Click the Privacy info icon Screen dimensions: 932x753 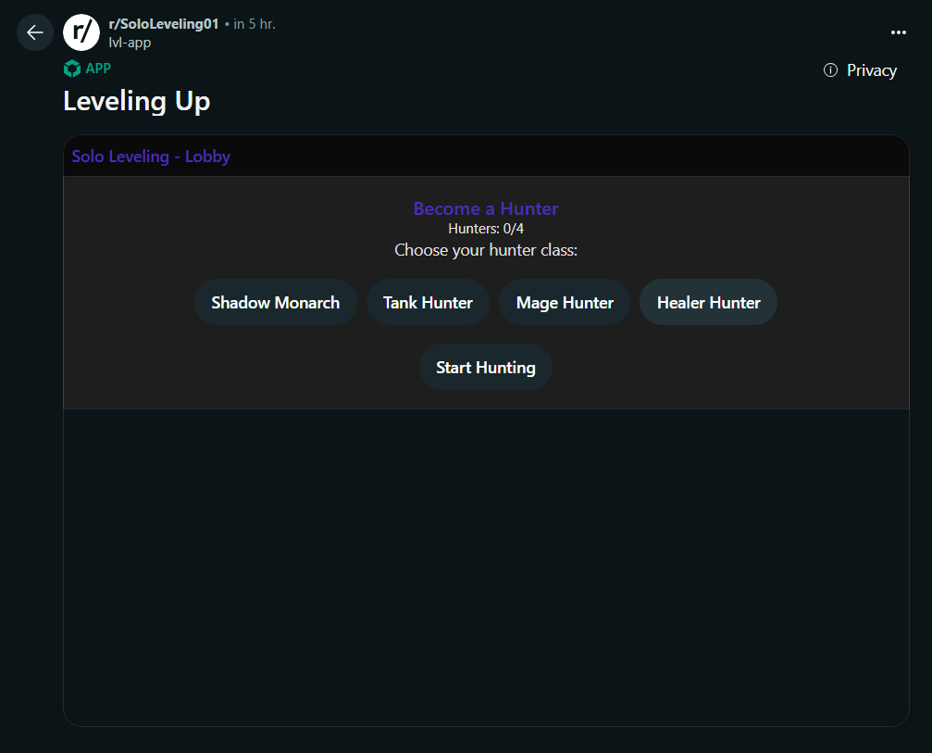[x=830, y=70]
